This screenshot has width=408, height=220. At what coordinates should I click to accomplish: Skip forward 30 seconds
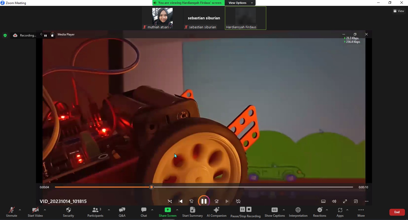click(216, 201)
